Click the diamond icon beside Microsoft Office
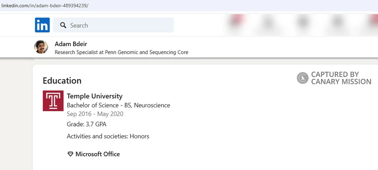The height and width of the screenshot is (170, 378). tap(70, 154)
